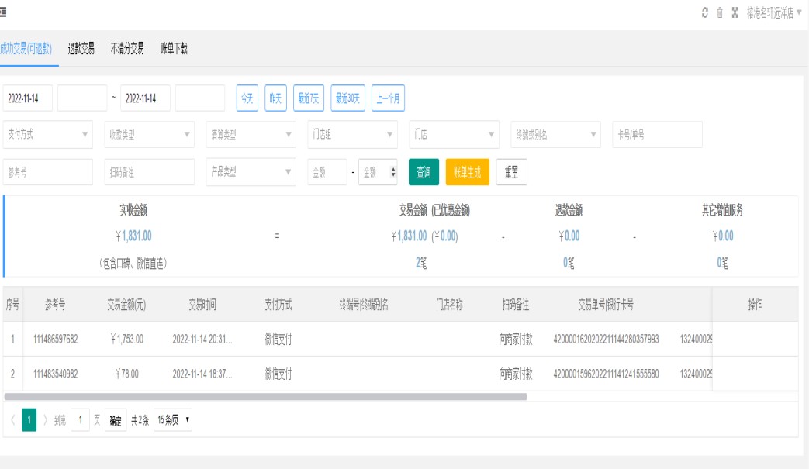Click the trash can icon

[x=720, y=13]
